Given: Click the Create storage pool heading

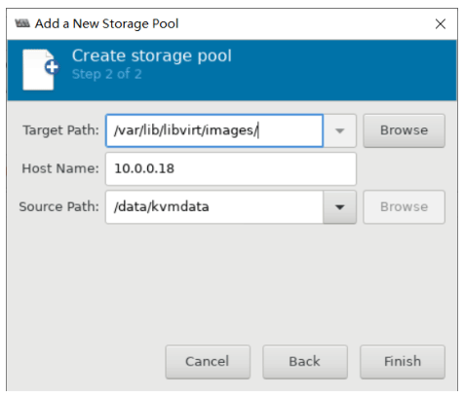Looking at the screenshot, I should tap(152, 55).
